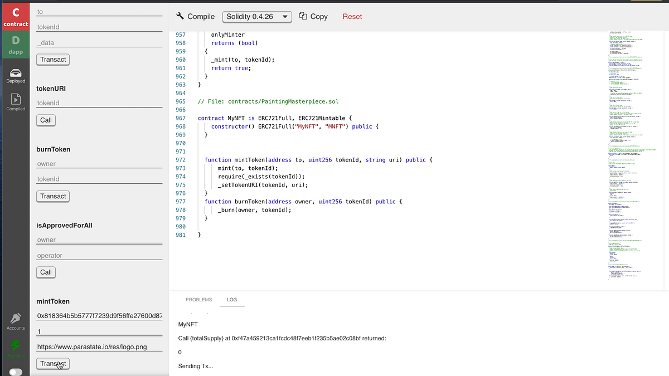Click Reset to clear the workspace

click(352, 16)
